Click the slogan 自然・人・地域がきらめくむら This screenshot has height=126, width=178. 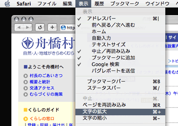[x=49, y=53]
